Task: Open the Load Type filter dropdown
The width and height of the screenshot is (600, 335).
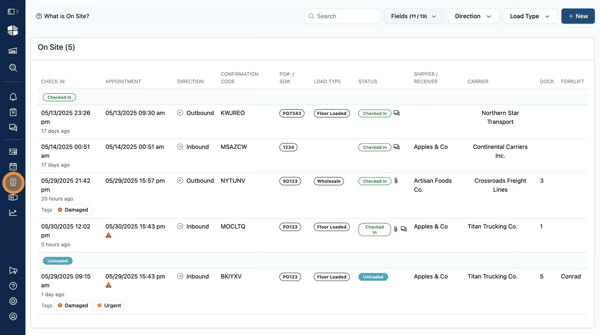Action: click(x=530, y=16)
